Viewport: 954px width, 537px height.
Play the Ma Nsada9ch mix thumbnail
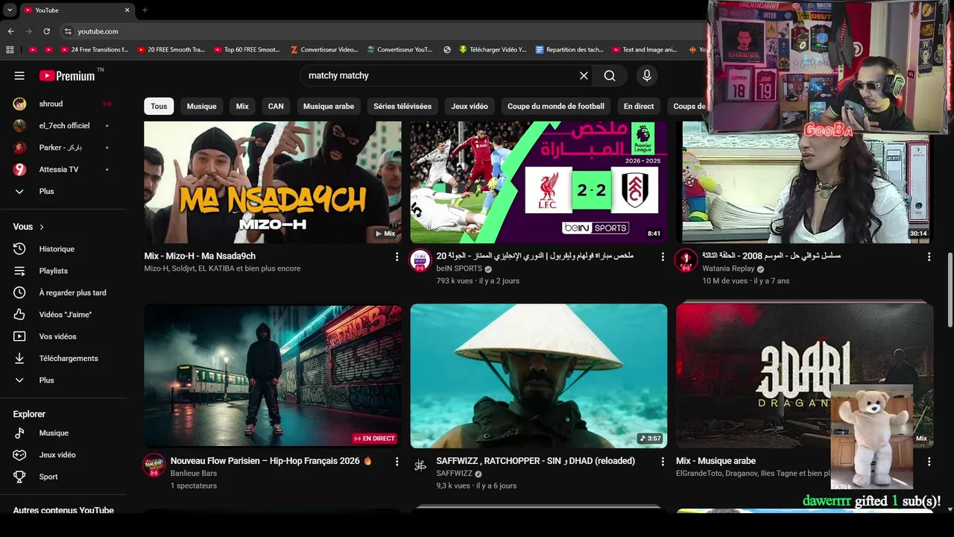tap(273, 182)
